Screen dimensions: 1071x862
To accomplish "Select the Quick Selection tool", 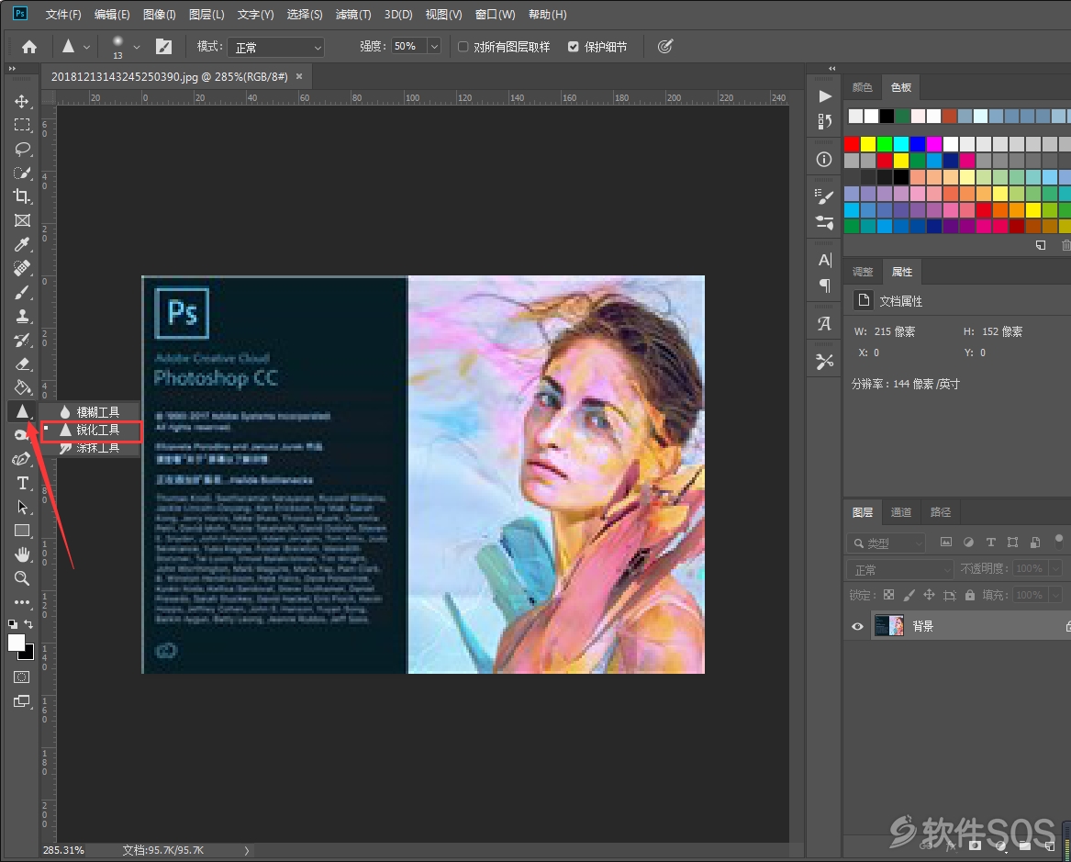I will coord(22,173).
